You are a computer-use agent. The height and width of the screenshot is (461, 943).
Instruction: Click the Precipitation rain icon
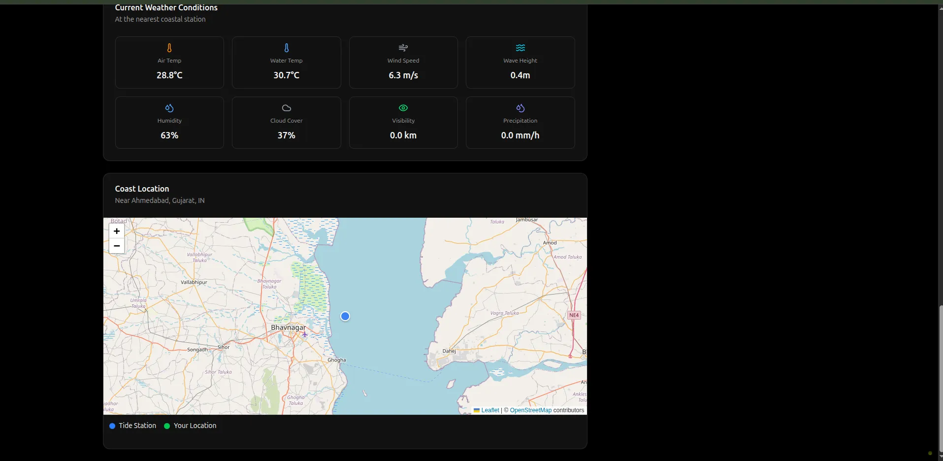point(520,108)
